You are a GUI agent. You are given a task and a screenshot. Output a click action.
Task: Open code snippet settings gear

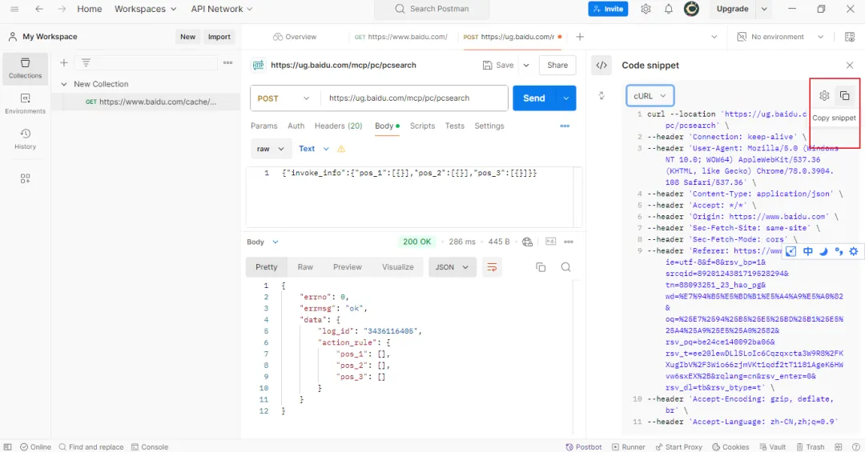(824, 96)
